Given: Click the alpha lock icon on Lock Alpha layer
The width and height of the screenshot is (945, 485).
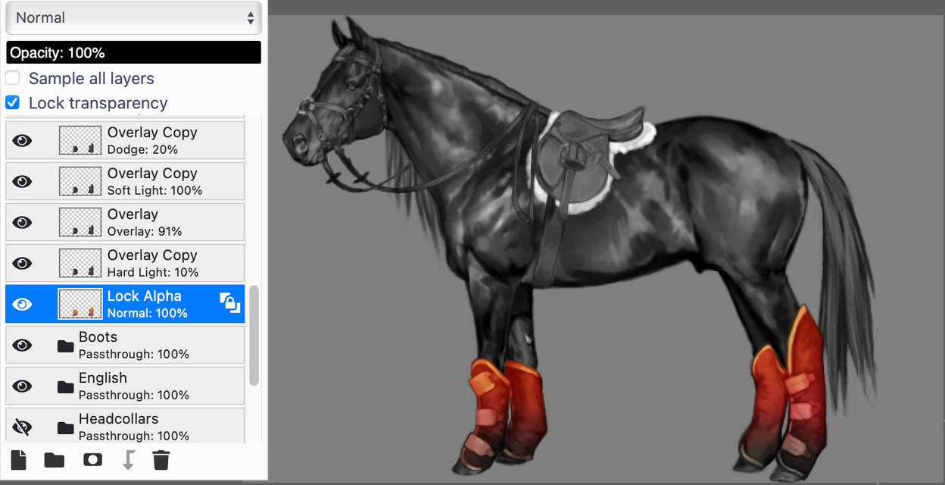Looking at the screenshot, I should pos(230,303).
